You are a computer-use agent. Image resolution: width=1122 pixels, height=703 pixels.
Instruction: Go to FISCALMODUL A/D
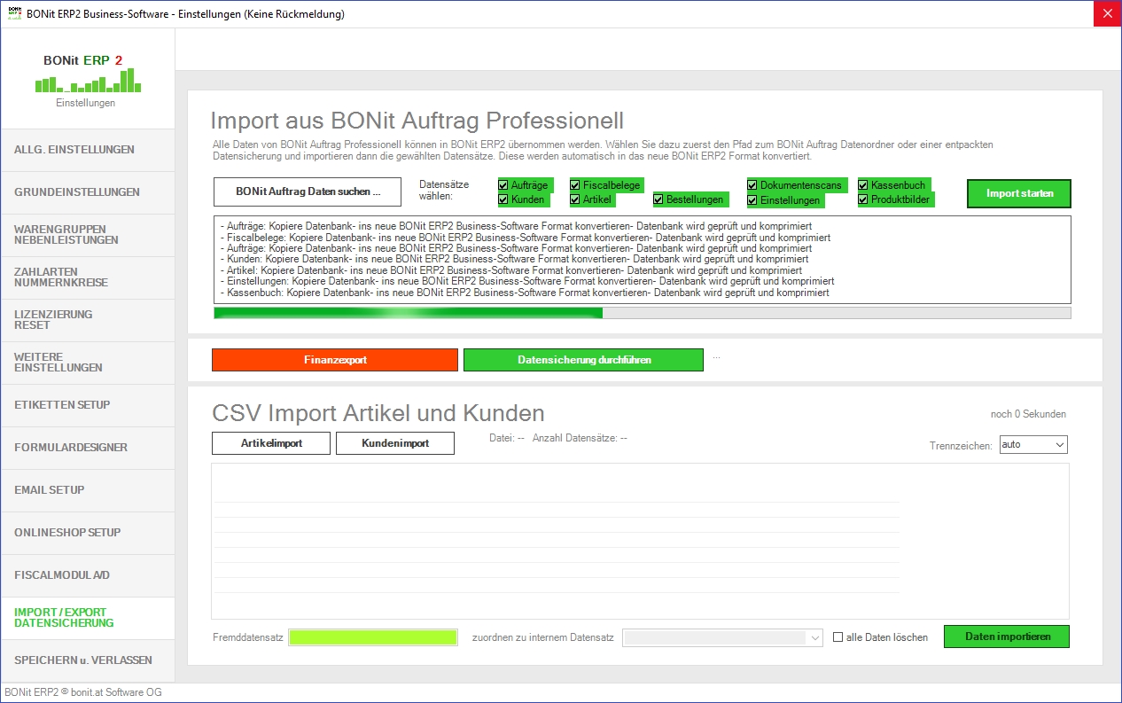pos(88,575)
